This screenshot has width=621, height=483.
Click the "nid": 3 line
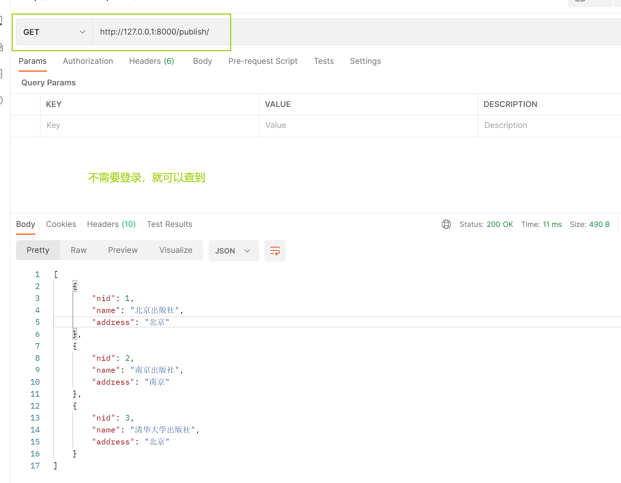113,418
